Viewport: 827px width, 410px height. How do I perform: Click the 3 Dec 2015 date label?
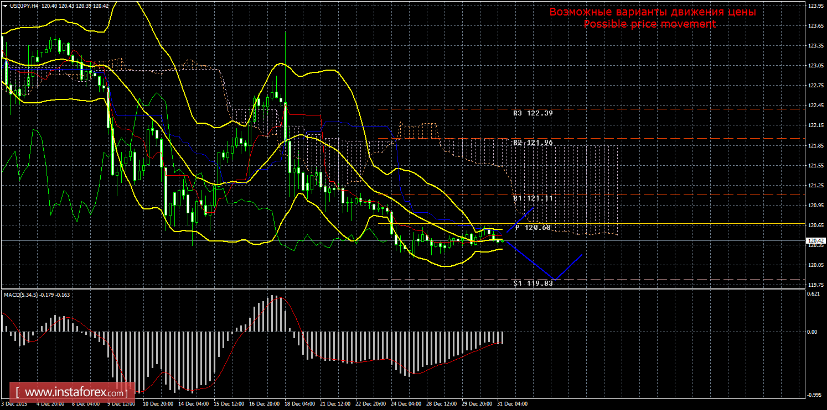[x=15, y=403]
